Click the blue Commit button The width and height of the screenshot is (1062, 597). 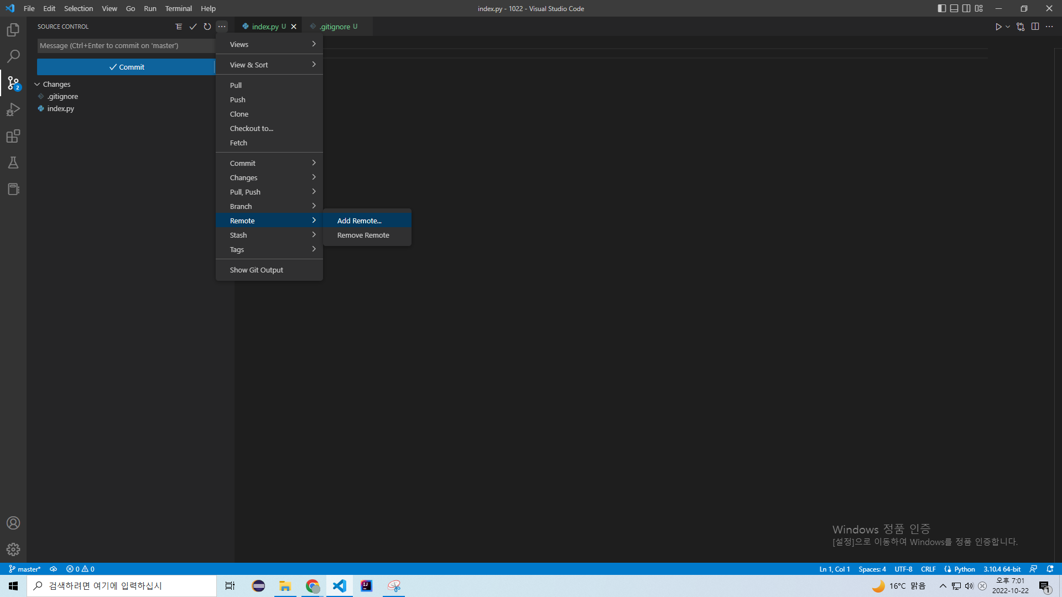(x=126, y=67)
